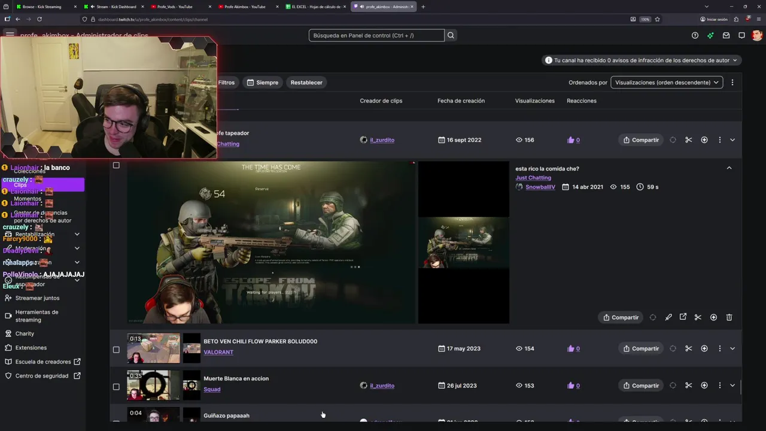The height and width of the screenshot is (431, 766).
Task: Click the search magnifier button beside search box
Action: pos(451,35)
